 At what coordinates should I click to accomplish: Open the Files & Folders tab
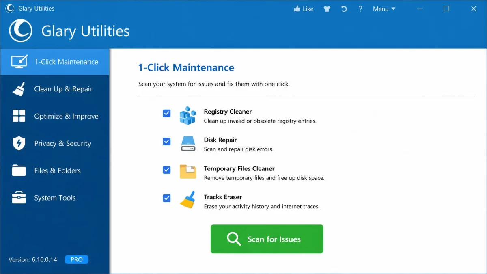click(x=55, y=170)
